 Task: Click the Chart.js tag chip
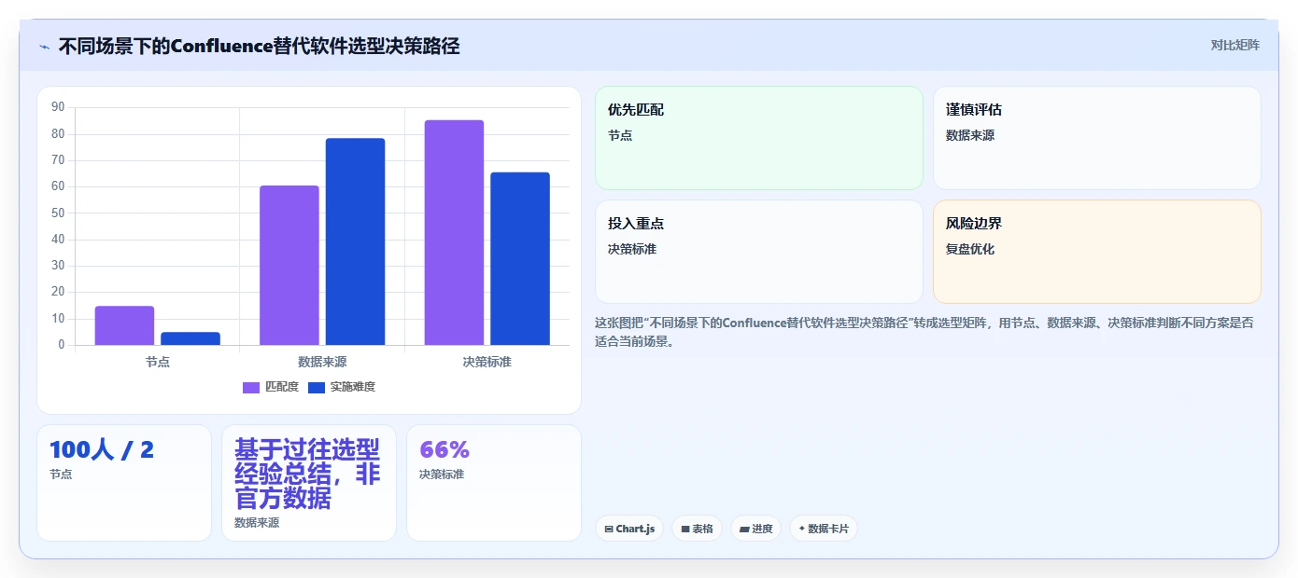click(x=629, y=529)
